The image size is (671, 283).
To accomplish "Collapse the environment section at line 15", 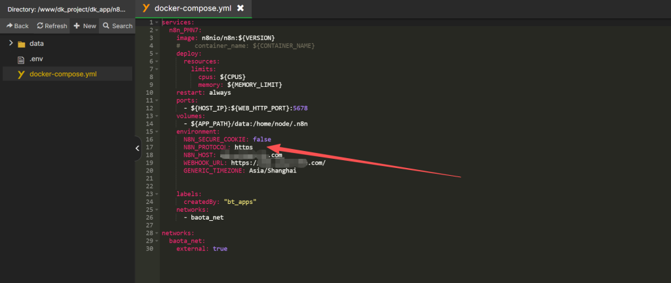I will pos(157,132).
